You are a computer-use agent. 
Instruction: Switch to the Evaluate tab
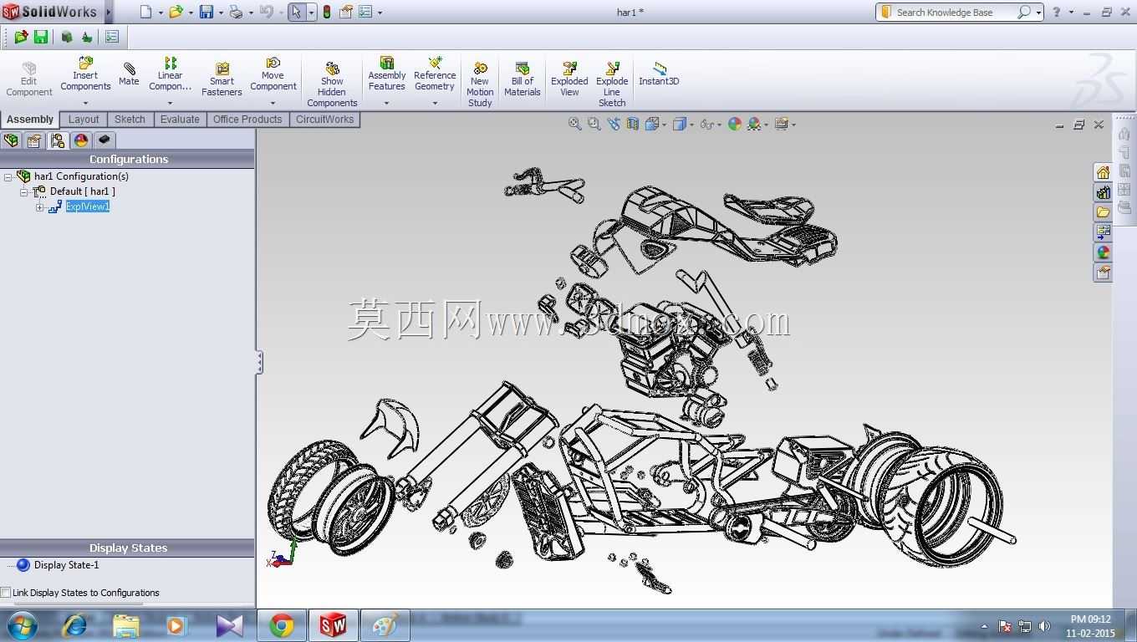point(180,120)
